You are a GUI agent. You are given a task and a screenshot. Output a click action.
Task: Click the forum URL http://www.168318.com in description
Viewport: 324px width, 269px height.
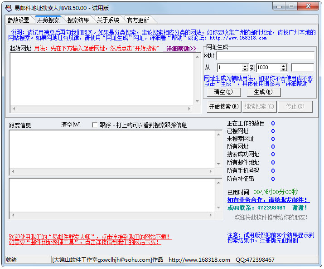238,38
